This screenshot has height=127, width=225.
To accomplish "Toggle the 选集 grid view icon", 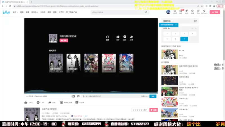I will (x=169, y=29).
